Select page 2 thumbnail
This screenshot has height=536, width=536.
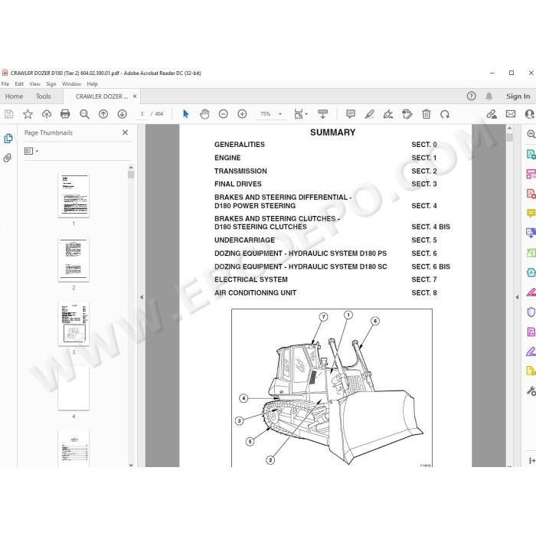[x=74, y=260]
